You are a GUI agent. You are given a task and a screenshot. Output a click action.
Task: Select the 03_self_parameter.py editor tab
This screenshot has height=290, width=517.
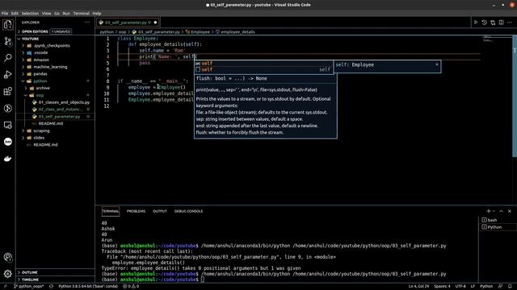point(128,23)
